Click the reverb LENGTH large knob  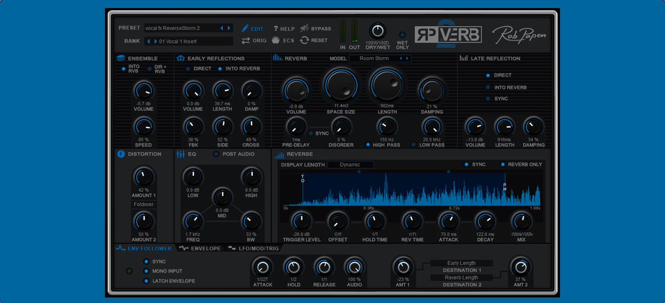point(386,84)
